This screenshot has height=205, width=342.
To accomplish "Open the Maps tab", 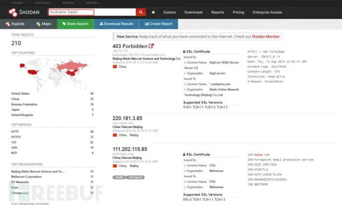I will pos(44,24).
